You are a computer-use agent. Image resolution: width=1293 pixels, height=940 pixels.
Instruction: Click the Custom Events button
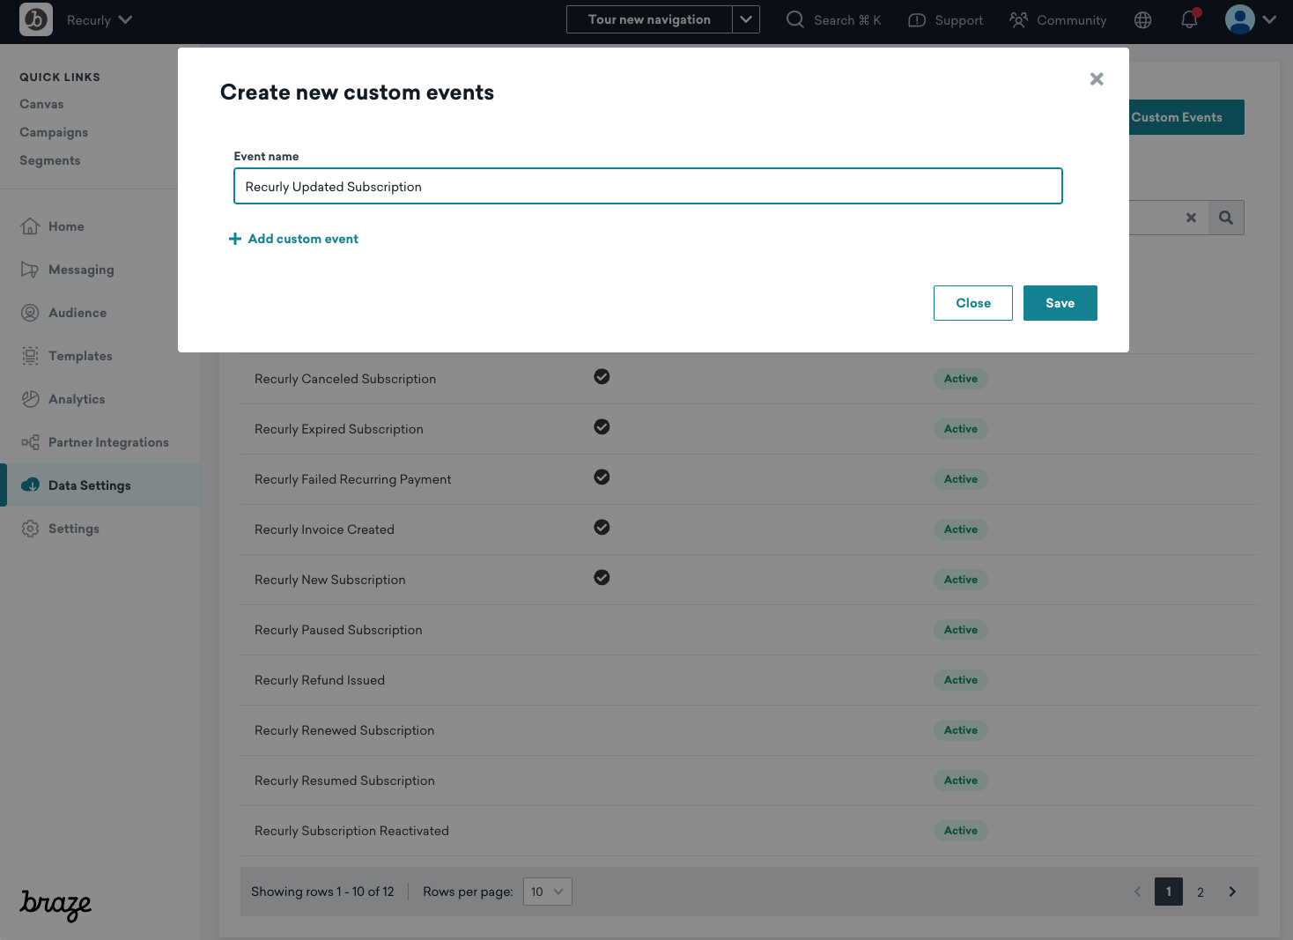(1186, 117)
